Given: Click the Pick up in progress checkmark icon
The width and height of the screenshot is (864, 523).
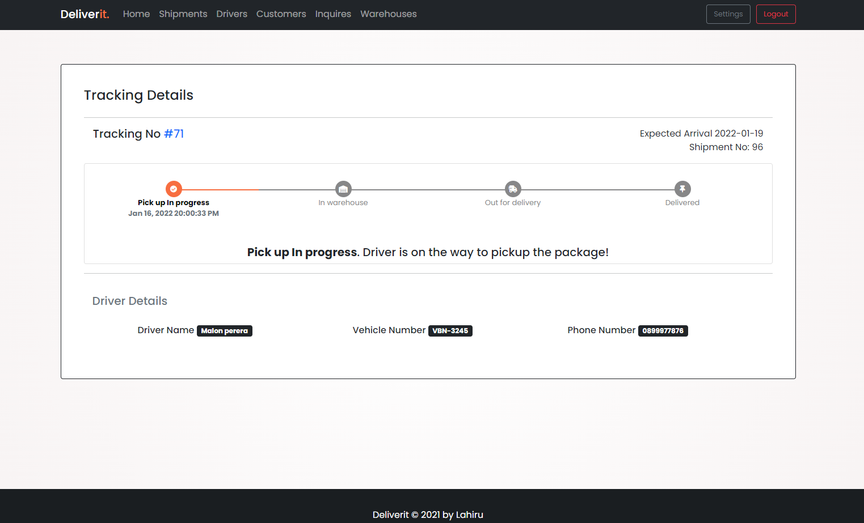Looking at the screenshot, I should (x=174, y=189).
